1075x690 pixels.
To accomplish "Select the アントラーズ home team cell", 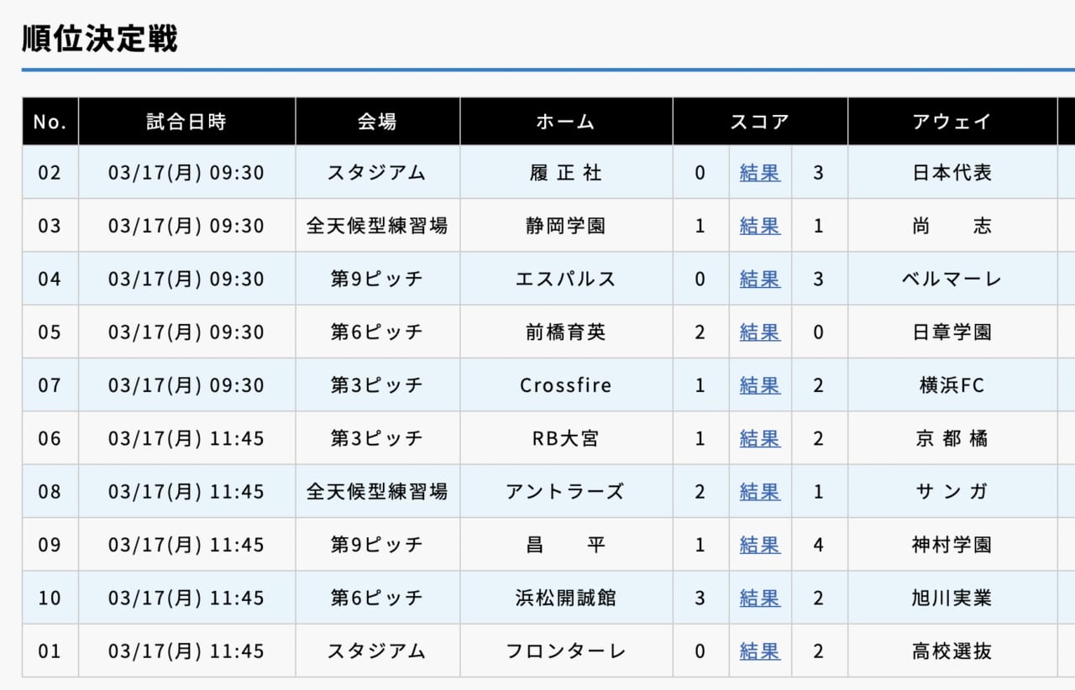I will [566, 492].
